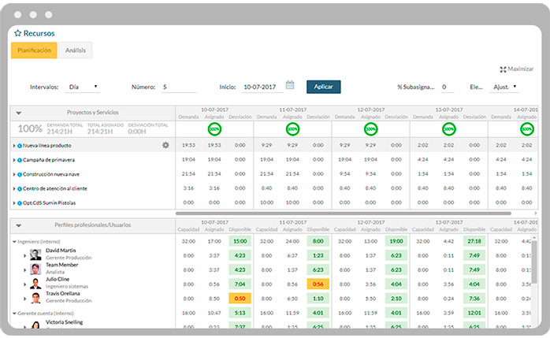Click the 100% green circle under 10-07-2017

pos(214,128)
